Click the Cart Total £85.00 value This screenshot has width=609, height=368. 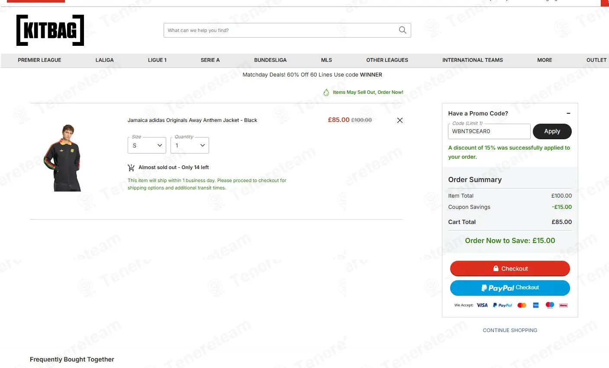562,222
